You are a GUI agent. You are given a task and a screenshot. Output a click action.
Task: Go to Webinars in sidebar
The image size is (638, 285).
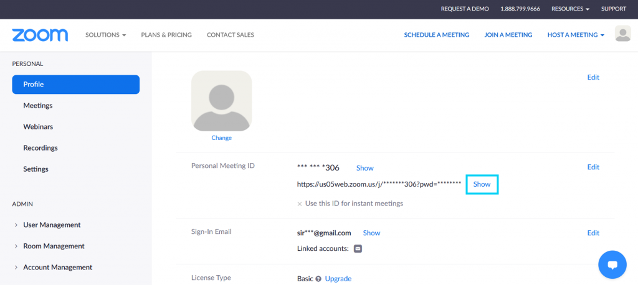click(x=38, y=127)
